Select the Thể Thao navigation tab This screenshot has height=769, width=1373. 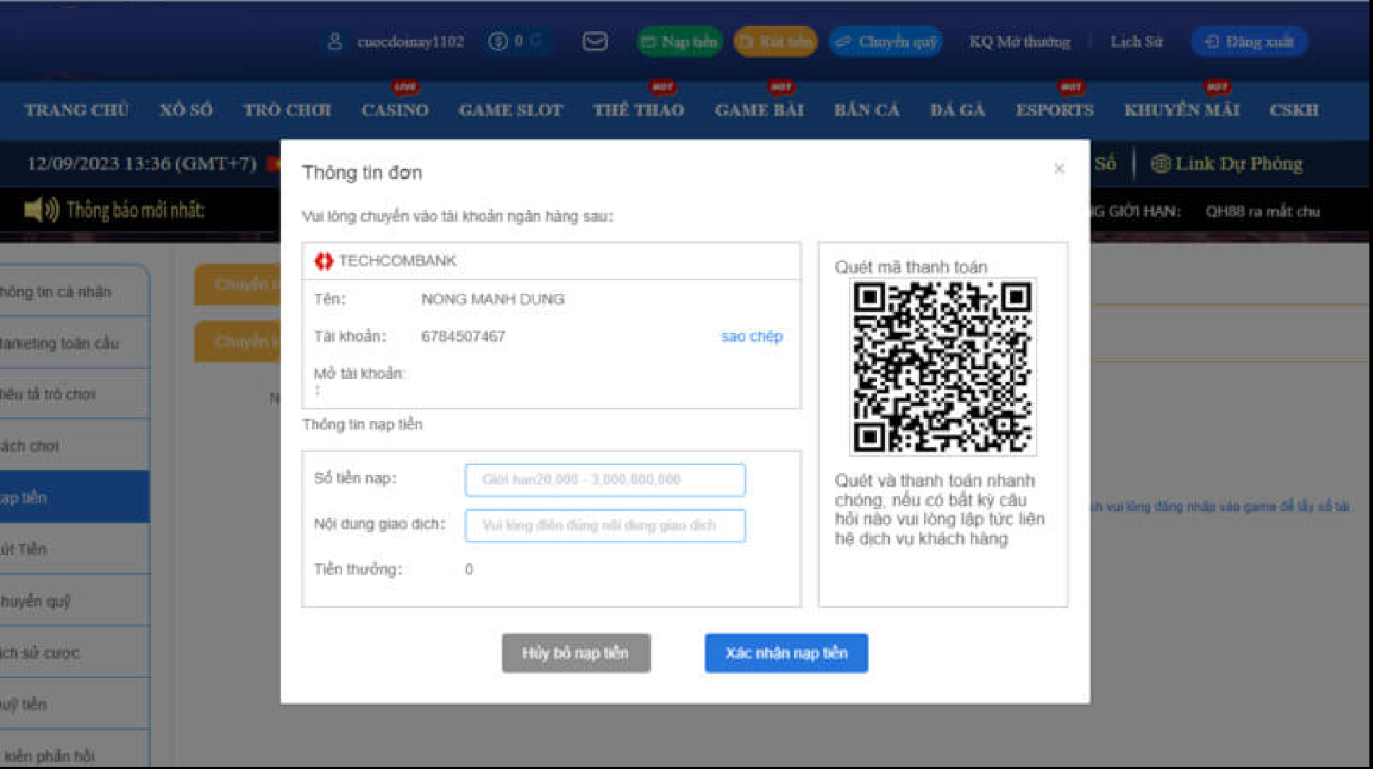(638, 110)
